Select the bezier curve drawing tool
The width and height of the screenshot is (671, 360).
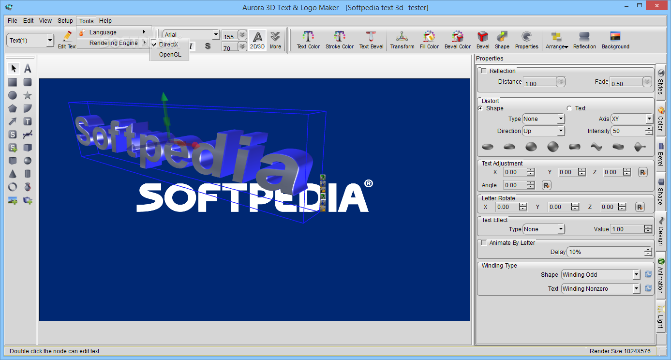tap(28, 135)
